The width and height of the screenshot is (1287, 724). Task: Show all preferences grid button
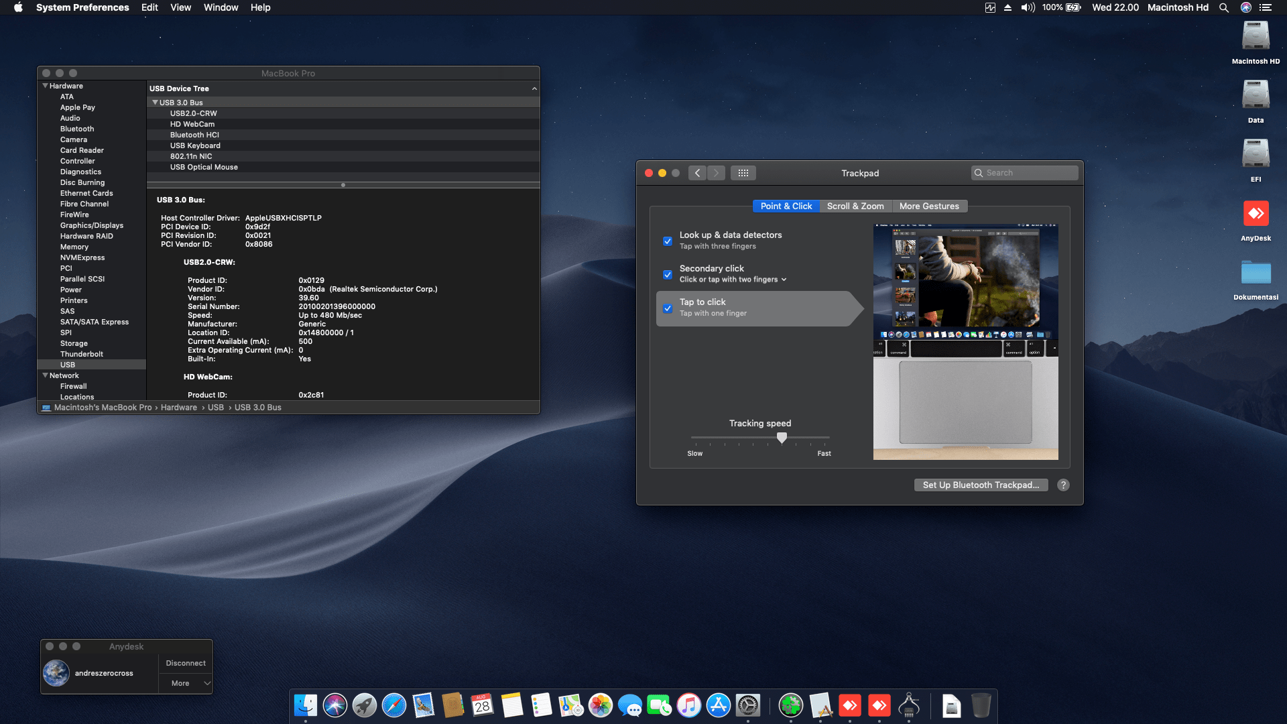pos(743,173)
